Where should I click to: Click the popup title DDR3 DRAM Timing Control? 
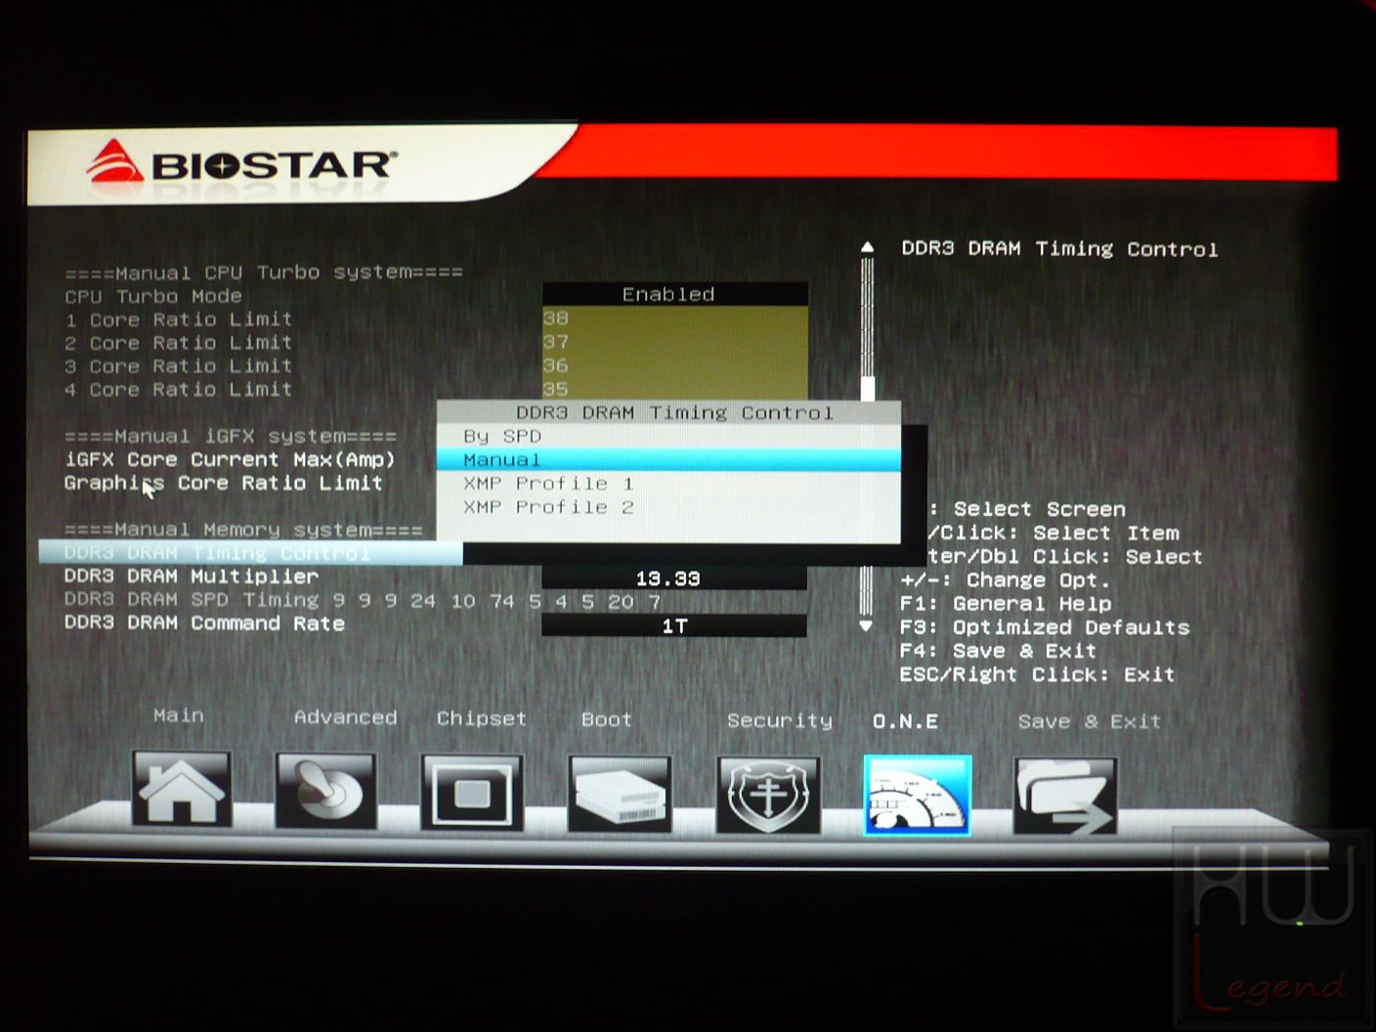[x=674, y=412]
